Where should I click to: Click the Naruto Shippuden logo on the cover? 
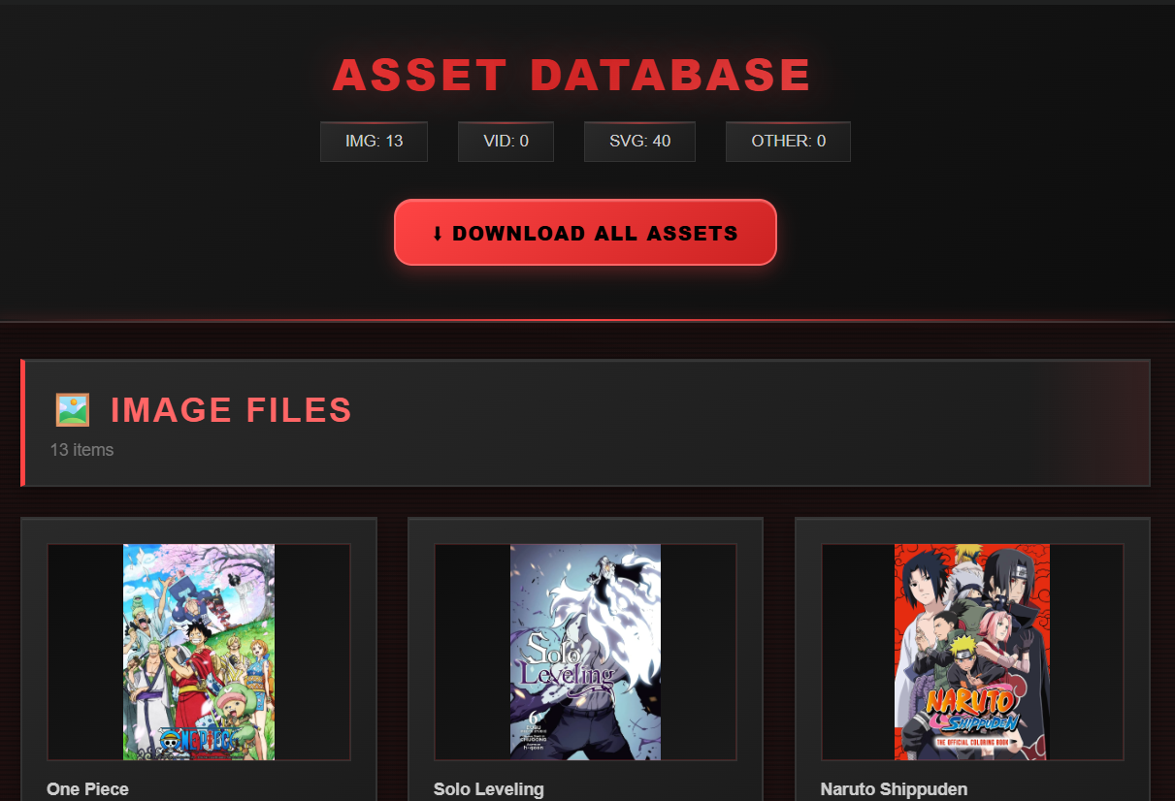pyautogui.click(x=970, y=709)
